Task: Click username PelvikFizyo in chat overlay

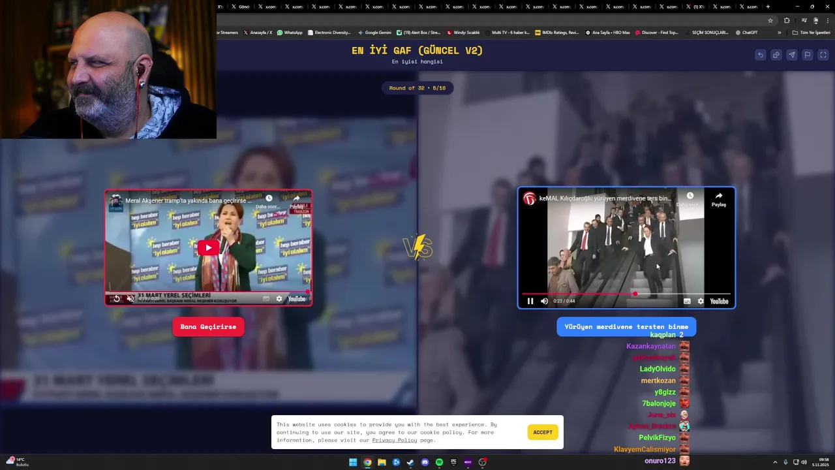Action: (x=657, y=437)
